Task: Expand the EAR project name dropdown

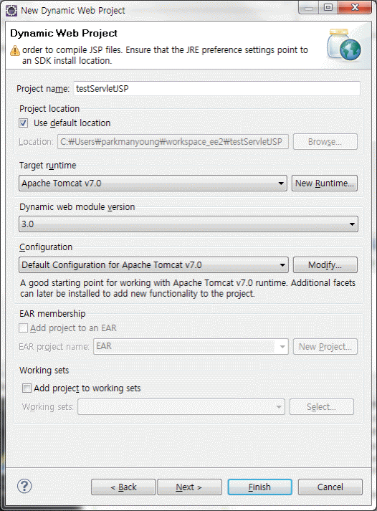Action: [x=191, y=346]
